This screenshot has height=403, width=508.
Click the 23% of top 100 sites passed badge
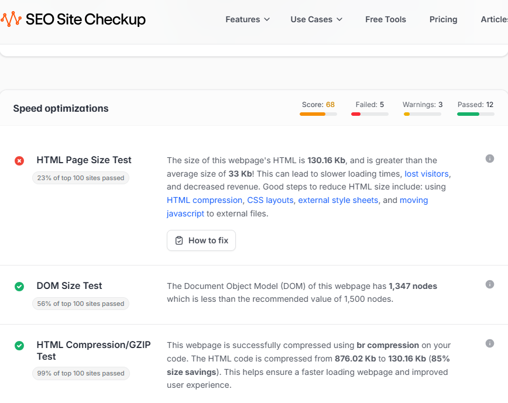click(80, 177)
